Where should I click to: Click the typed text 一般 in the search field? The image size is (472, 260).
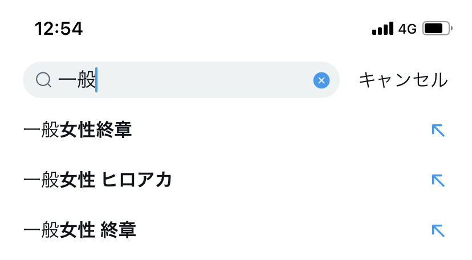pos(76,80)
